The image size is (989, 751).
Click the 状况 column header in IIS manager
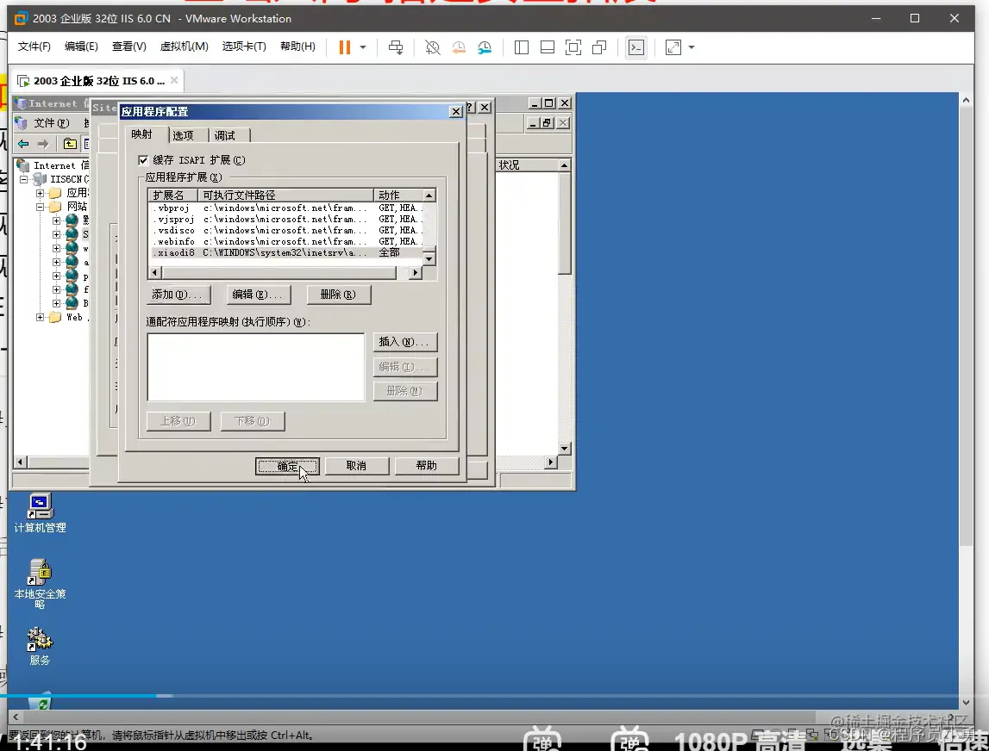coord(528,165)
